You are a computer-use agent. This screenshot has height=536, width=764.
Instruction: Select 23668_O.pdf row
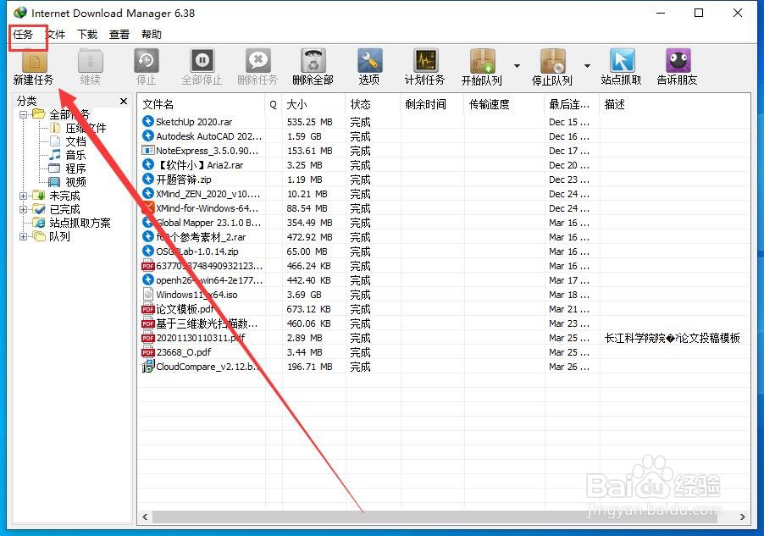coord(443,352)
